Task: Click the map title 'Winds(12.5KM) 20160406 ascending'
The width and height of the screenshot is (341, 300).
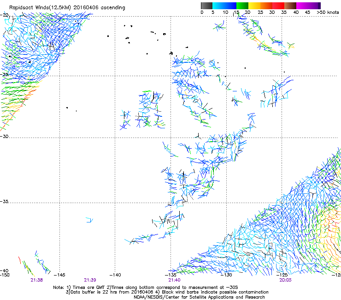Action: 80,7
